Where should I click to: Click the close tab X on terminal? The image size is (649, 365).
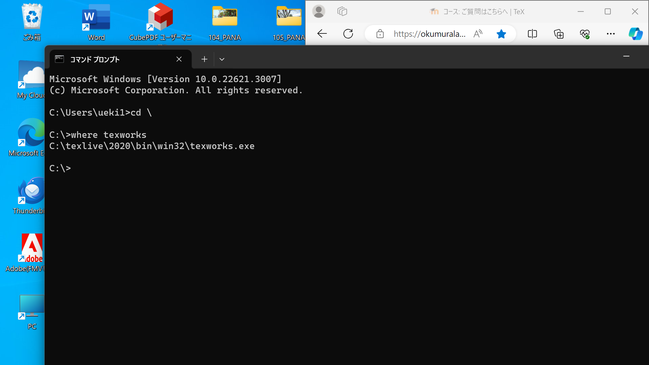pyautogui.click(x=179, y=59)
